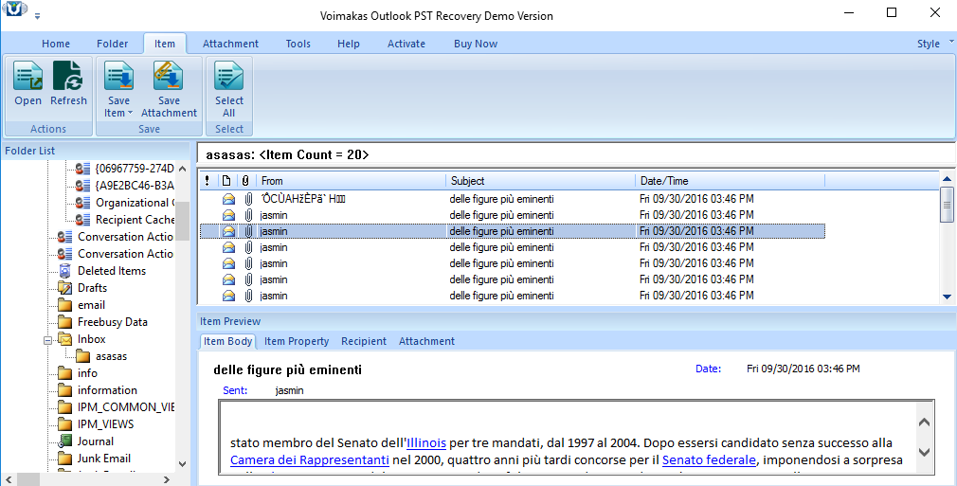Sort messages by Subject column header

541,181
